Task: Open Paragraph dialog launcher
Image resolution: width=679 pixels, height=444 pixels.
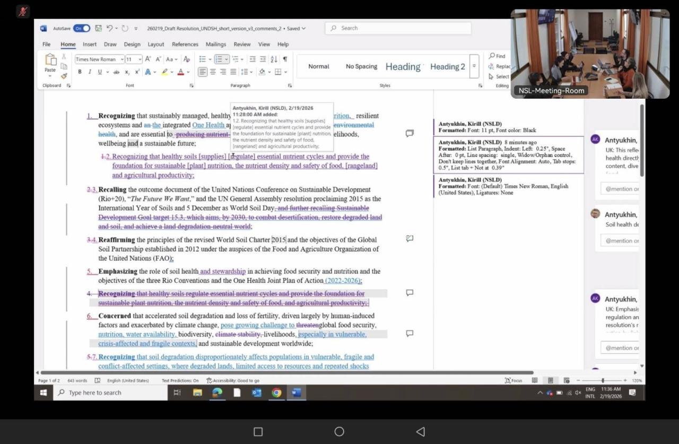Action: (290, 85)
